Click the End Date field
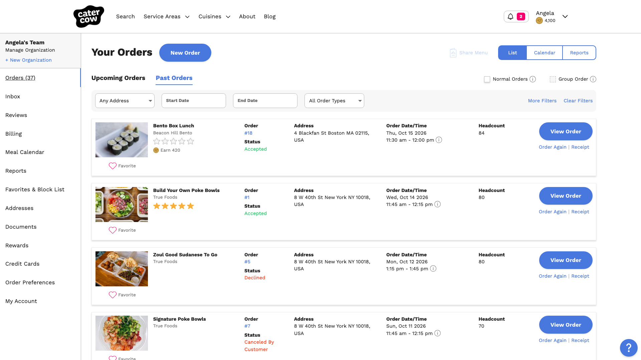 coord(265,101)
